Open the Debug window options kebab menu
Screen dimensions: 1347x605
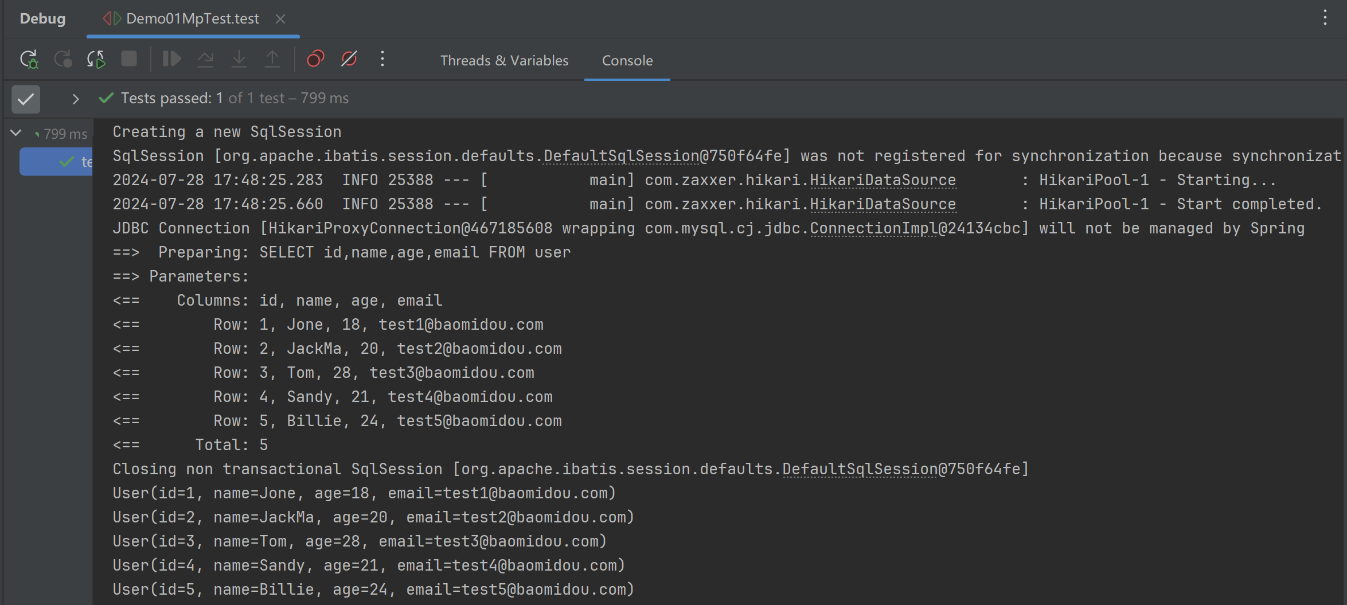tap(1325, 18)
